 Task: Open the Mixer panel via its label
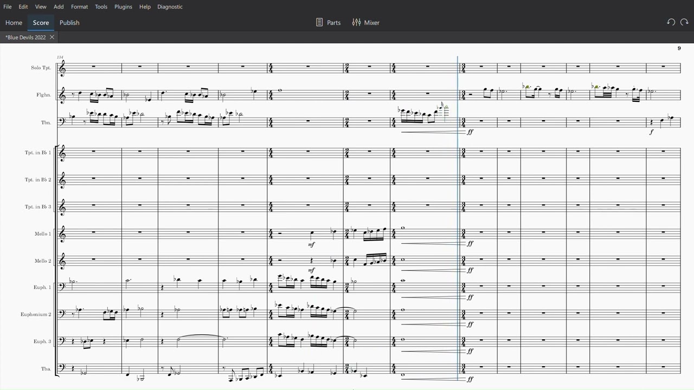point(372,23)
